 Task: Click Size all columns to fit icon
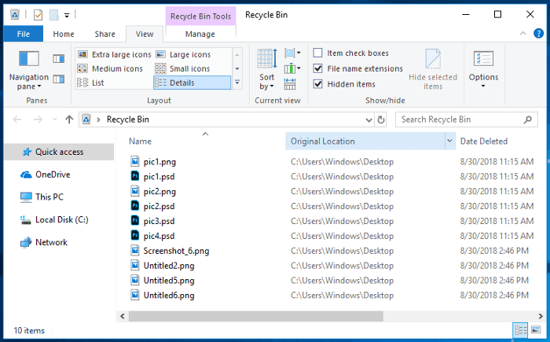290,84
